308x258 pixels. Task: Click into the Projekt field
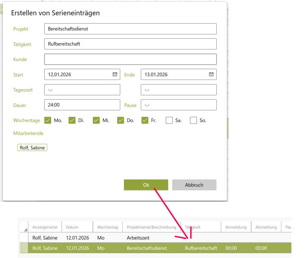[130, 29]
